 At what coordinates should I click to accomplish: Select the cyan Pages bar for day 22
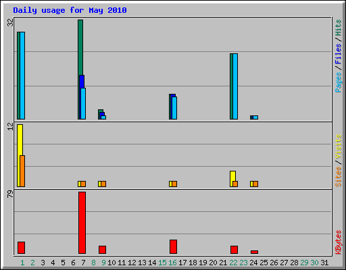(235, 86)
